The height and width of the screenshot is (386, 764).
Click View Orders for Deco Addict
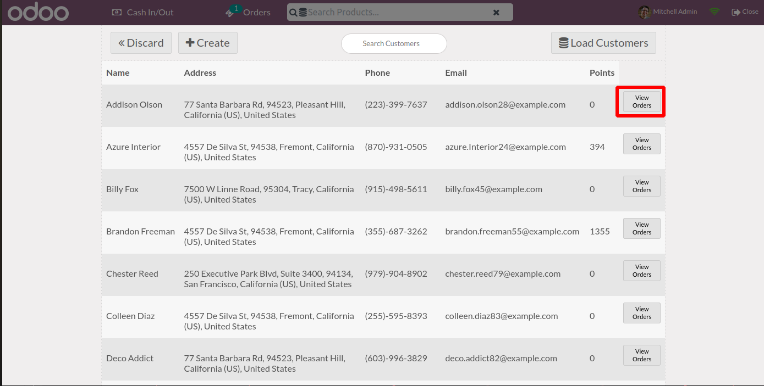pos(641,355)
